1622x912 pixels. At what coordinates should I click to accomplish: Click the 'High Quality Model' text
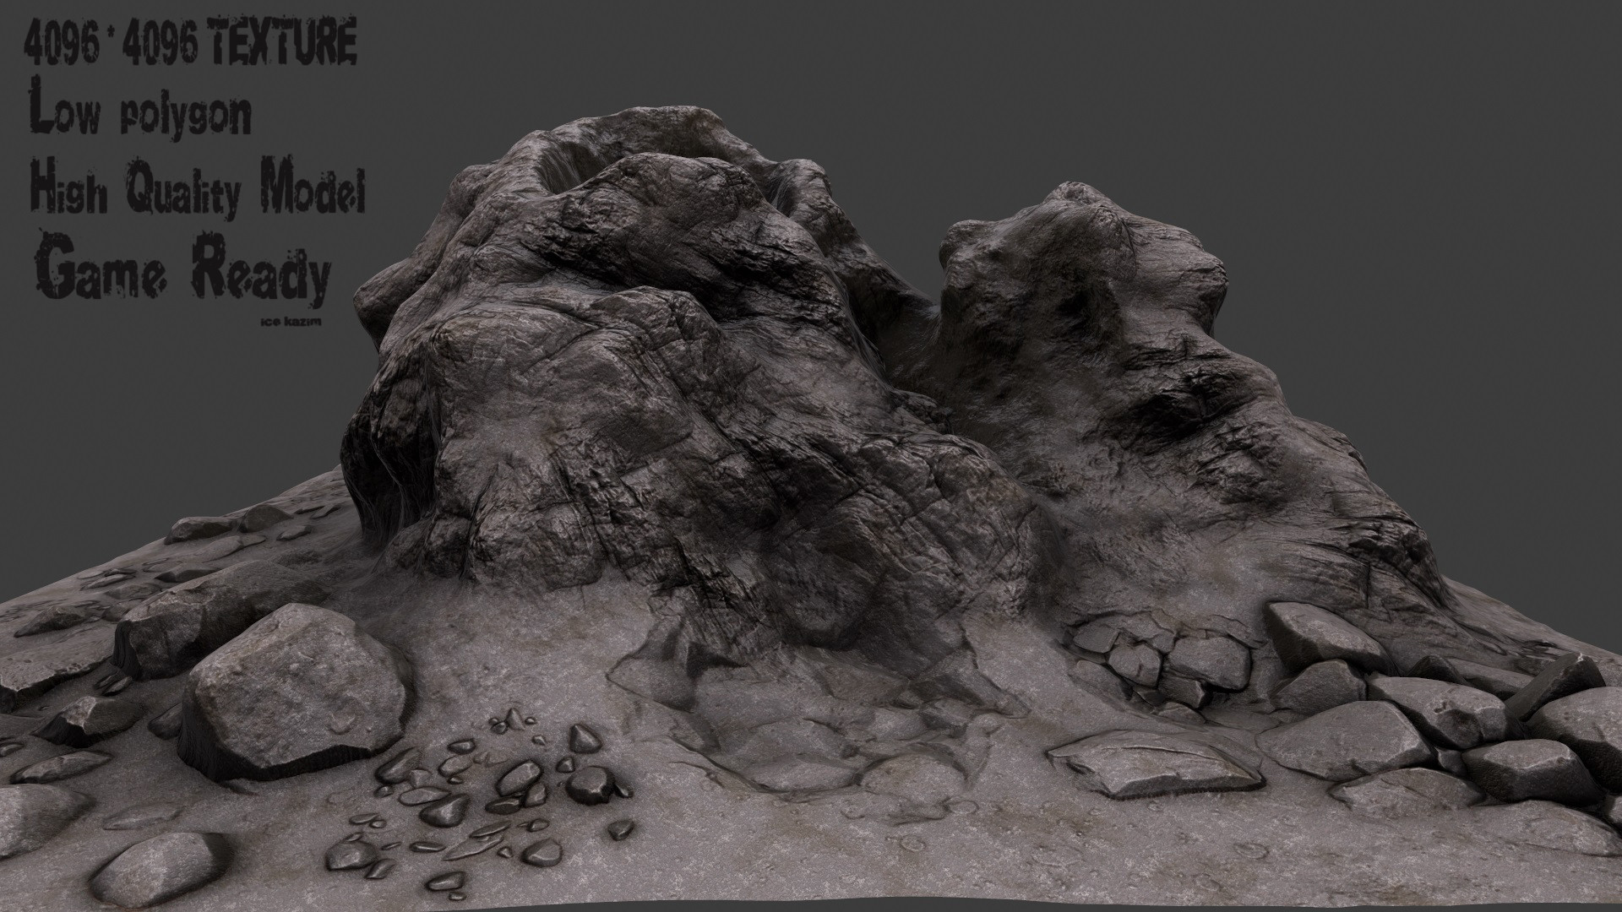197,188
